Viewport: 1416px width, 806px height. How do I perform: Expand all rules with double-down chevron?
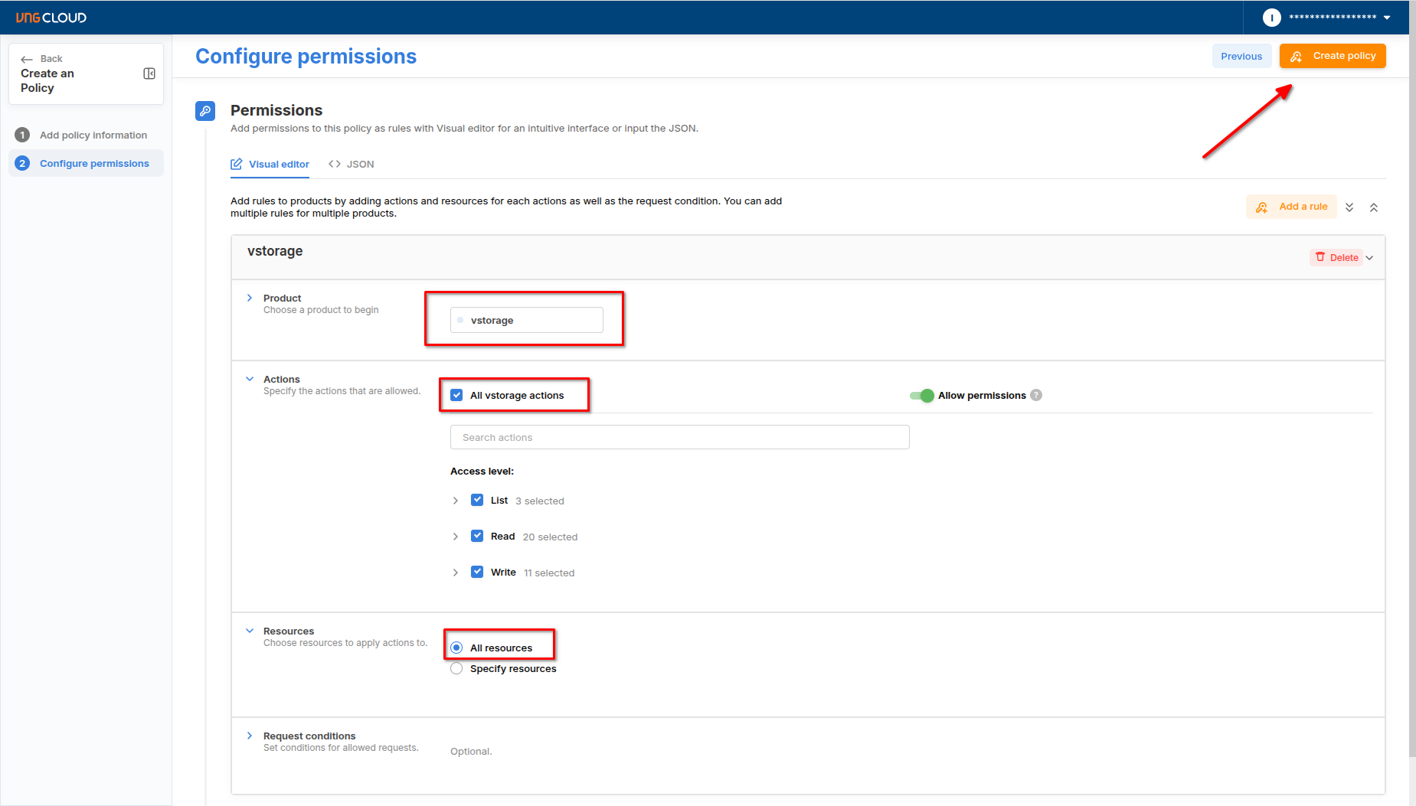click(1349, 207)
